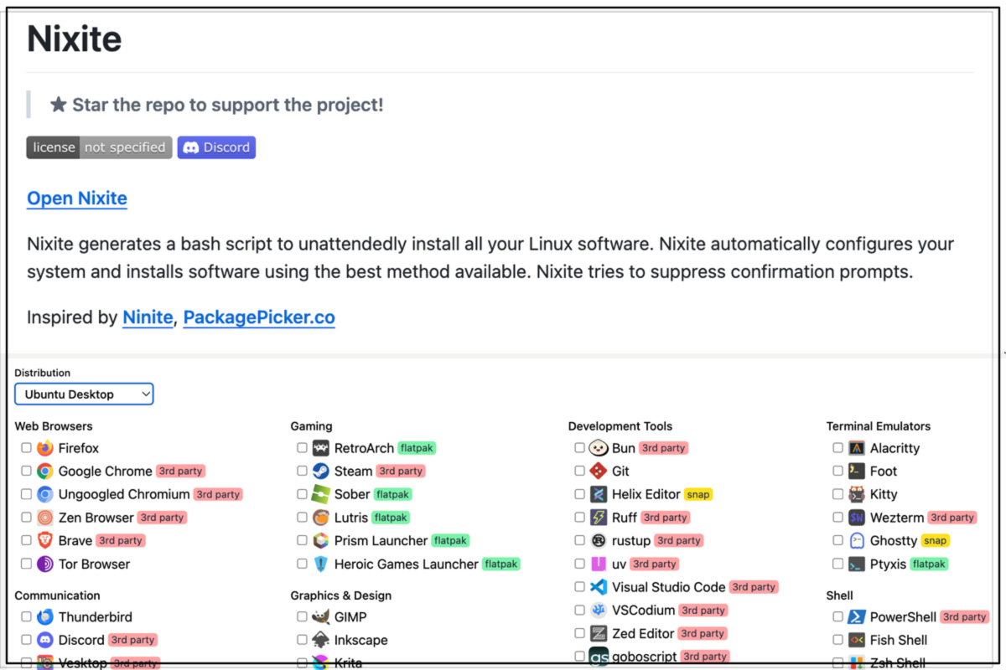1006x670 pixels.
Task: Open the Distribution dropdown
Action: pos(84,394)
